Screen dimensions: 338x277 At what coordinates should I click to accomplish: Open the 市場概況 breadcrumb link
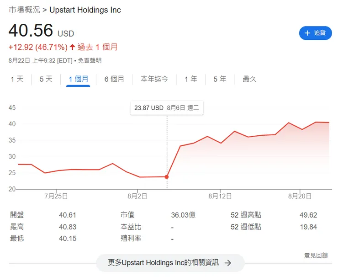click(24, 10)
